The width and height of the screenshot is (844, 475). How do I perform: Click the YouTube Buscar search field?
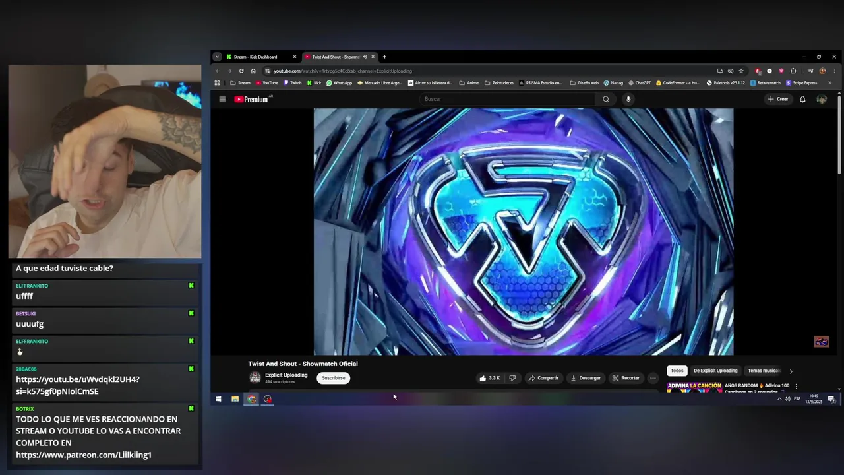click(508, 99)
